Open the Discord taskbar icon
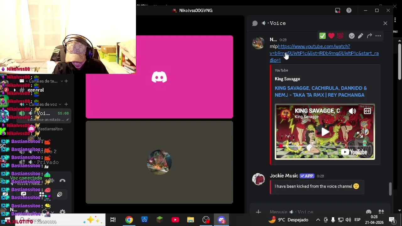Viewport: 402px width, 226px height. click(x=221, y=220)
